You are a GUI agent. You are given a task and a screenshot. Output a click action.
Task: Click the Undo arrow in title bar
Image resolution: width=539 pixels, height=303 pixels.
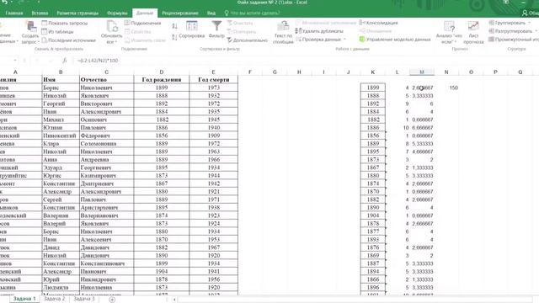click(x=5, y=2)
